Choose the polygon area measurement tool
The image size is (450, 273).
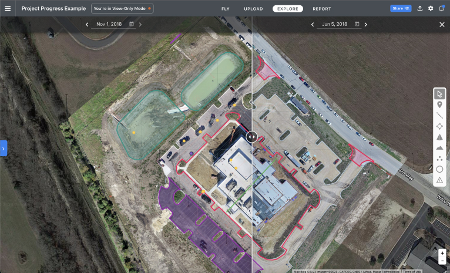pyautogui.click(x=439, y=126)
